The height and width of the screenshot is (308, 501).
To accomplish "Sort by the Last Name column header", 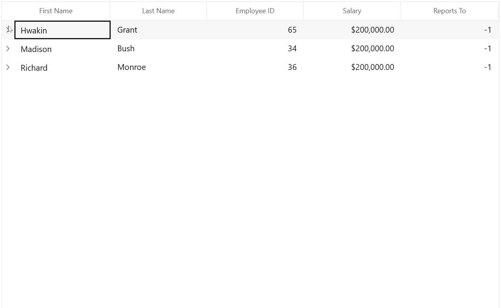I will [x=158, y=10].
